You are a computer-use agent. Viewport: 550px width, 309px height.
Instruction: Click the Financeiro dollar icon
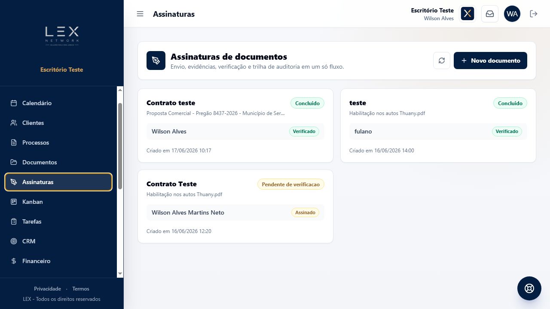pyautogui.click(x=14, y=261)
